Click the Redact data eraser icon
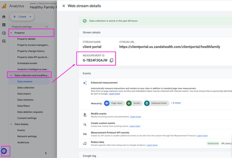This screenshot has width=232, height=158. [85, 143]
